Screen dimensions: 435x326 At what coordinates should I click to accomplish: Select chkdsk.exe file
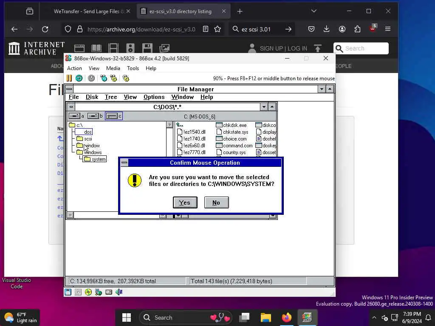(x=232, y=125)
